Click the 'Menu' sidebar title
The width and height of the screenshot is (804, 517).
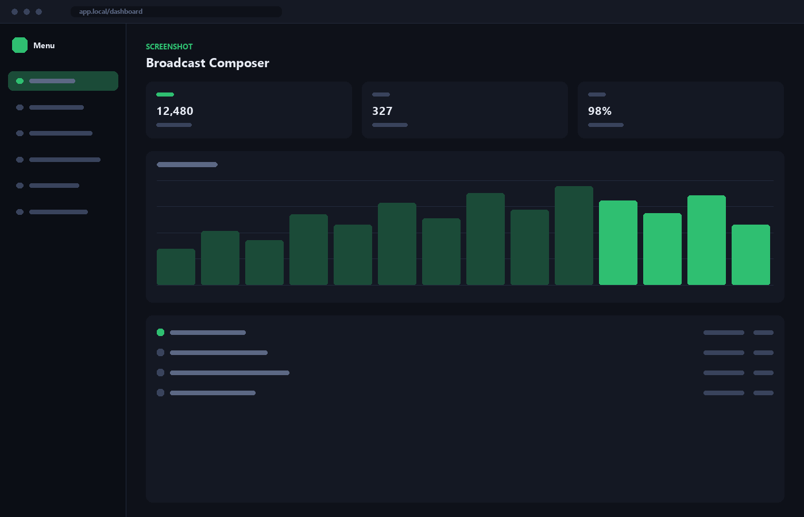pos(44,45)
